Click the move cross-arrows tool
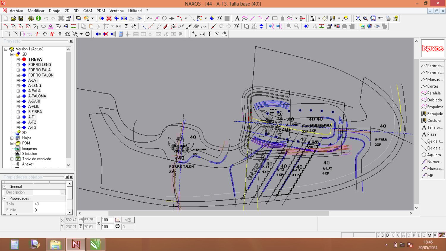The width and height of the screenshot is (446, 251). click(45, 34)
